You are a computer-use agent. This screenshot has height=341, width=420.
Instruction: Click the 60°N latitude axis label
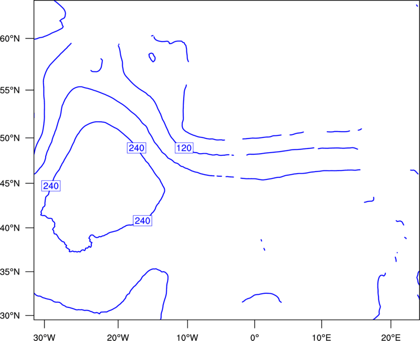coord(10,39)
